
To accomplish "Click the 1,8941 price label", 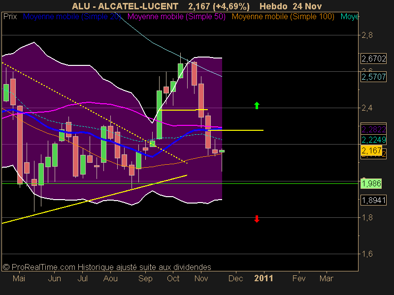I will click(x=373, y=200).
